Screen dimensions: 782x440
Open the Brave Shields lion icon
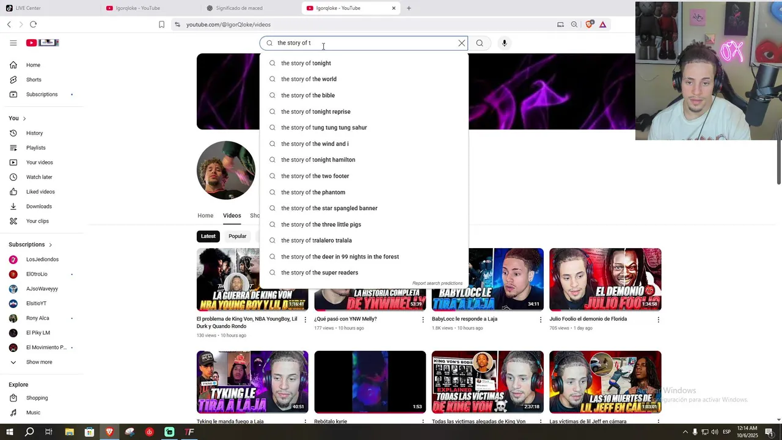tap(589, 24)
